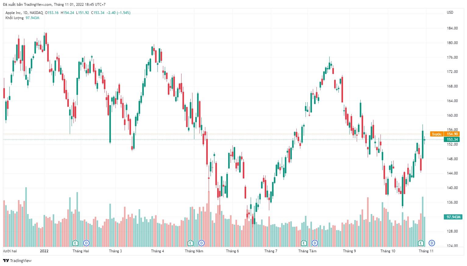Click the 168.00 price axis label
Viewport: 467px width, 266px height.
(x=452, y=86)
